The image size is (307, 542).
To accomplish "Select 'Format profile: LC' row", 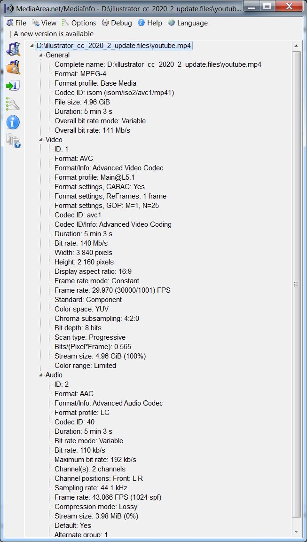I will [x=82, y=413].
